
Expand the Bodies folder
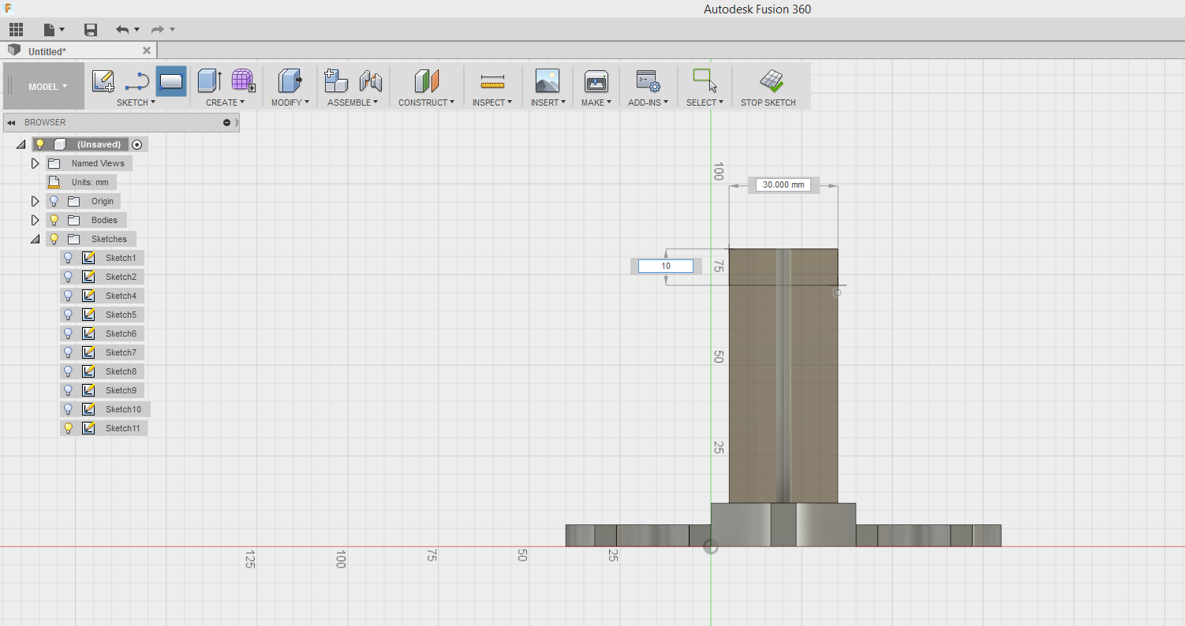point(35,220)
